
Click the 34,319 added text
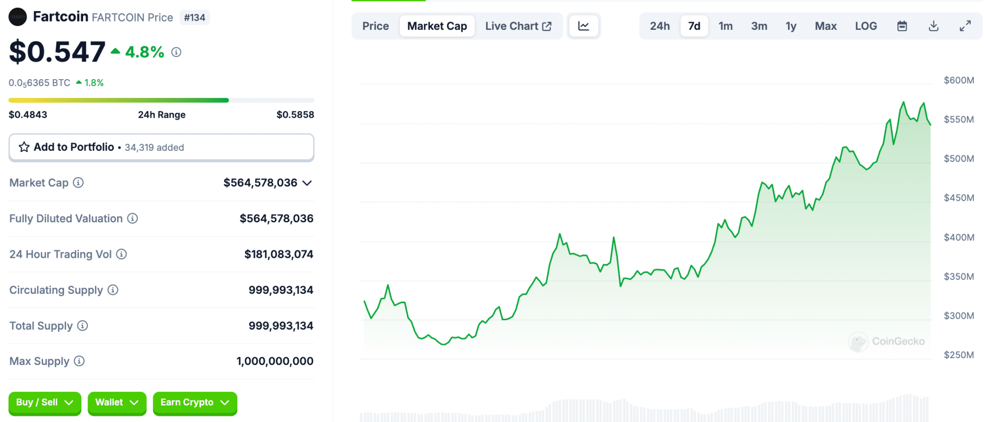154,147
